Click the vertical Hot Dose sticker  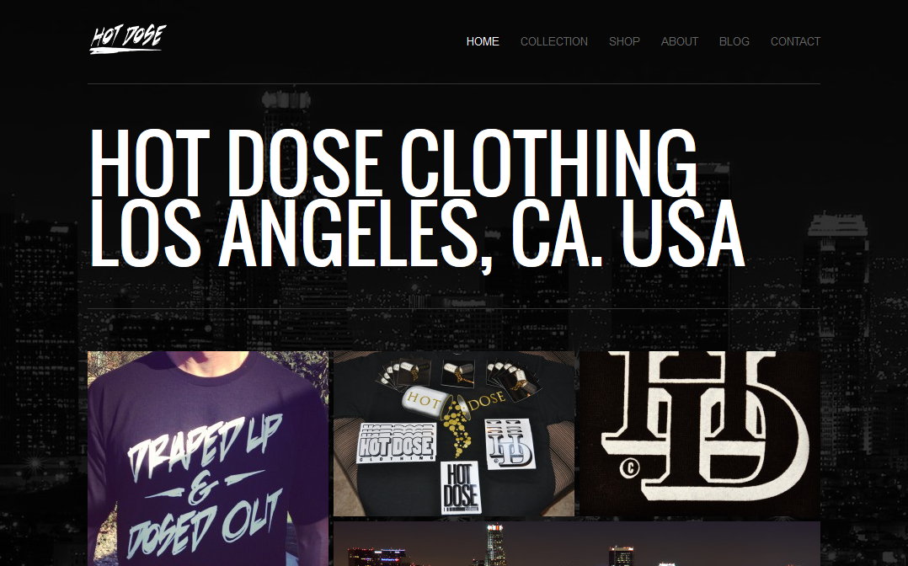click(x=461, y=488)
